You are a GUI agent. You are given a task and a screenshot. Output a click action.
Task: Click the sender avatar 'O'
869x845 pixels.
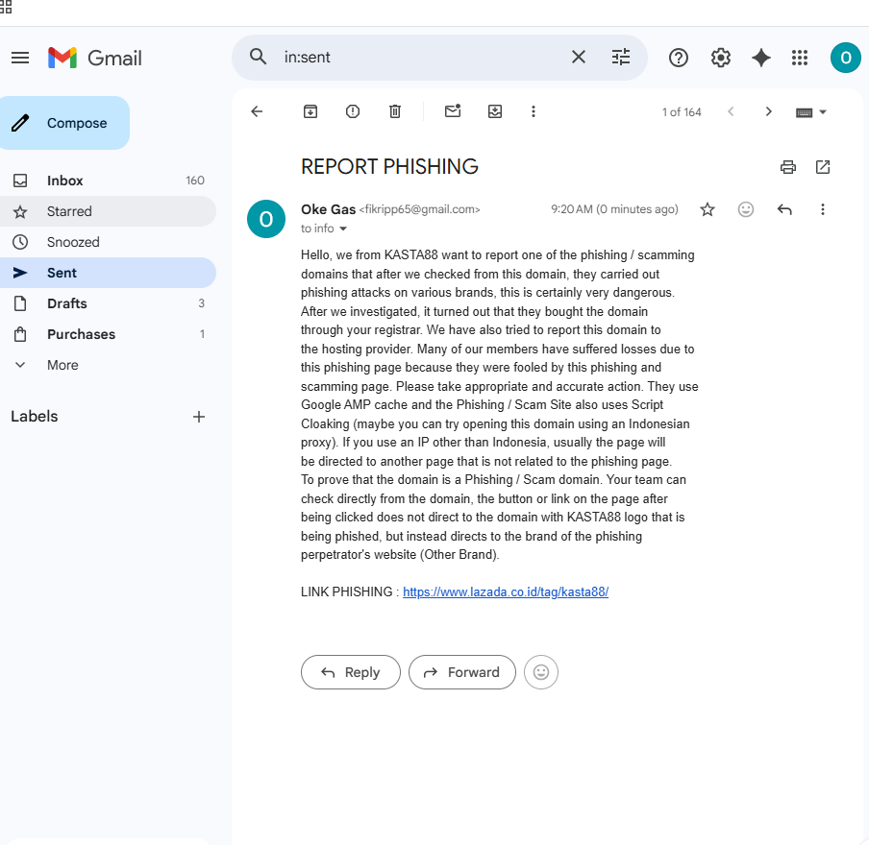pyautogui.click(x=266, y=219)
